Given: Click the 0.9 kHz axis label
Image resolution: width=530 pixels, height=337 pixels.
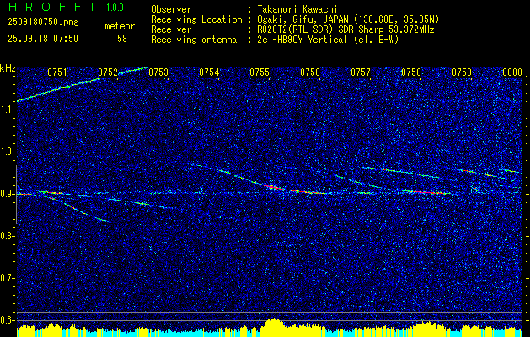Looking at the screenshot, I should tap(7, 194).
